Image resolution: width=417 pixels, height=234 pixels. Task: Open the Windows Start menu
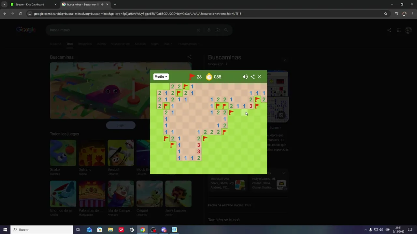(5, 230)
